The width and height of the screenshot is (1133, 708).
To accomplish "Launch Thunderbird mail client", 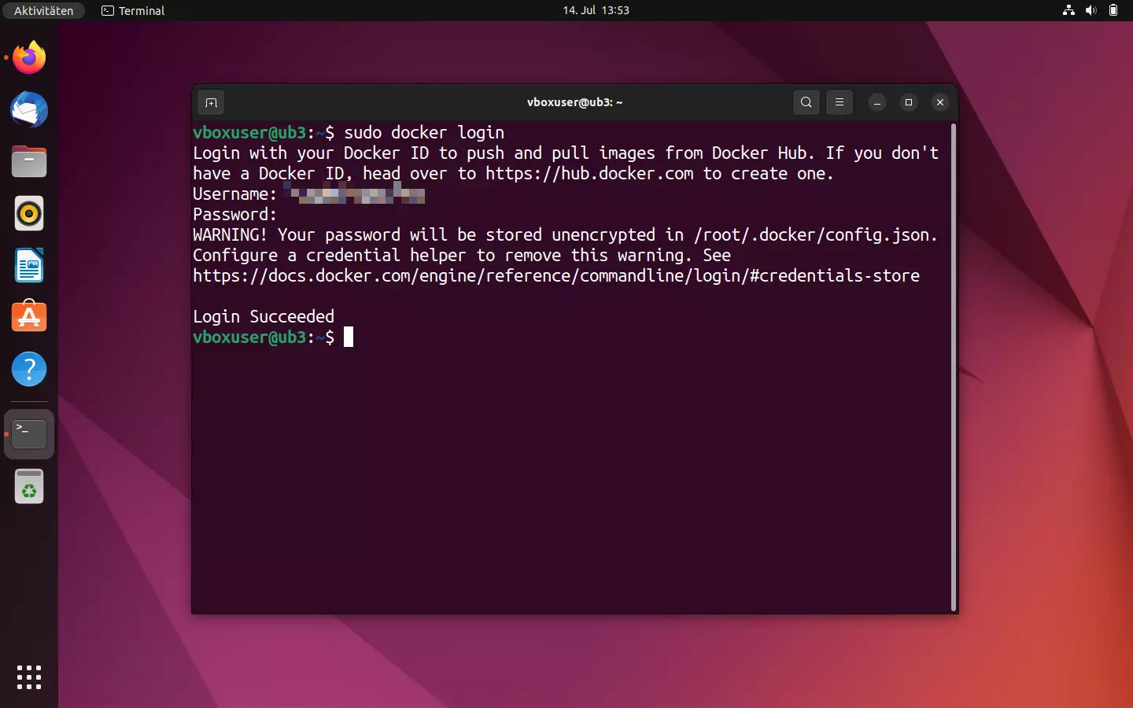I will point(28,110).
